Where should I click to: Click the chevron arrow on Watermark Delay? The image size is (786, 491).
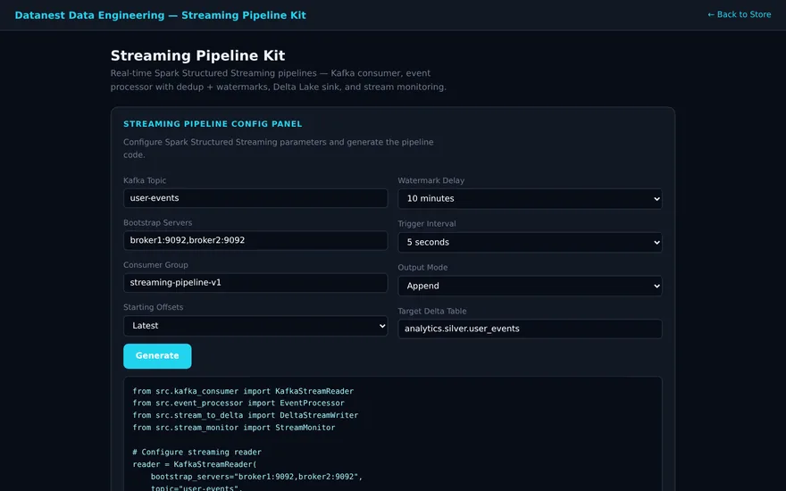(656, 199)
